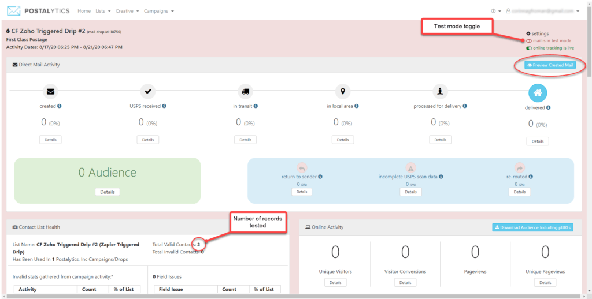Viewport: 592px width, 299px height.
Task: Click info icon beside return to sender
Action: coord(320,177)
